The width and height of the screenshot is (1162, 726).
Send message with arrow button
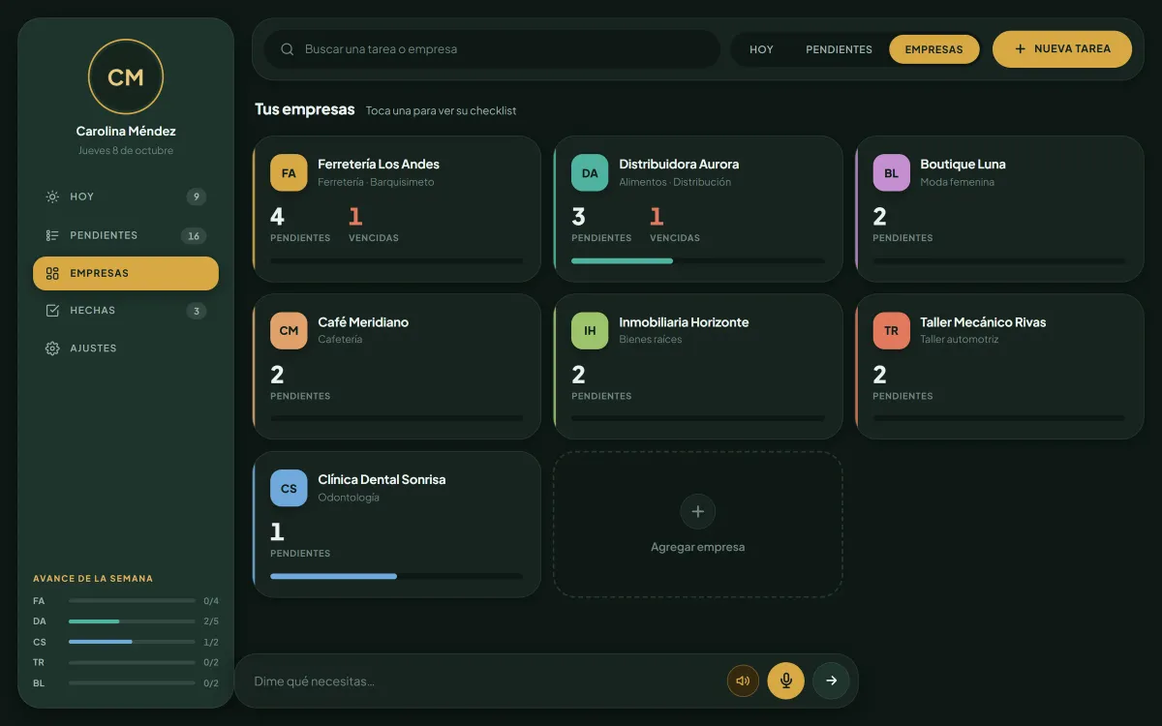click(x=831, y=681)
